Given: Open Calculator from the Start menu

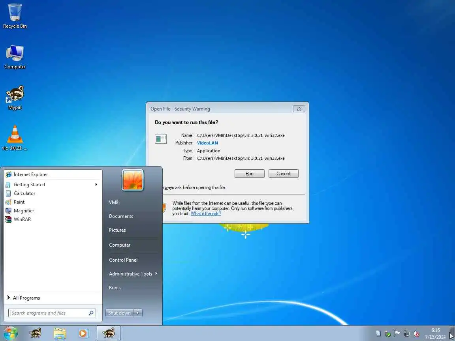Looking at the screenshot, I should click(x=53, y=193).
